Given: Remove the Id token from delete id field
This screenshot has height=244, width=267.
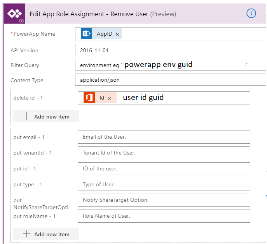Looking at the screenshot, I should click(x=109, y=98).
